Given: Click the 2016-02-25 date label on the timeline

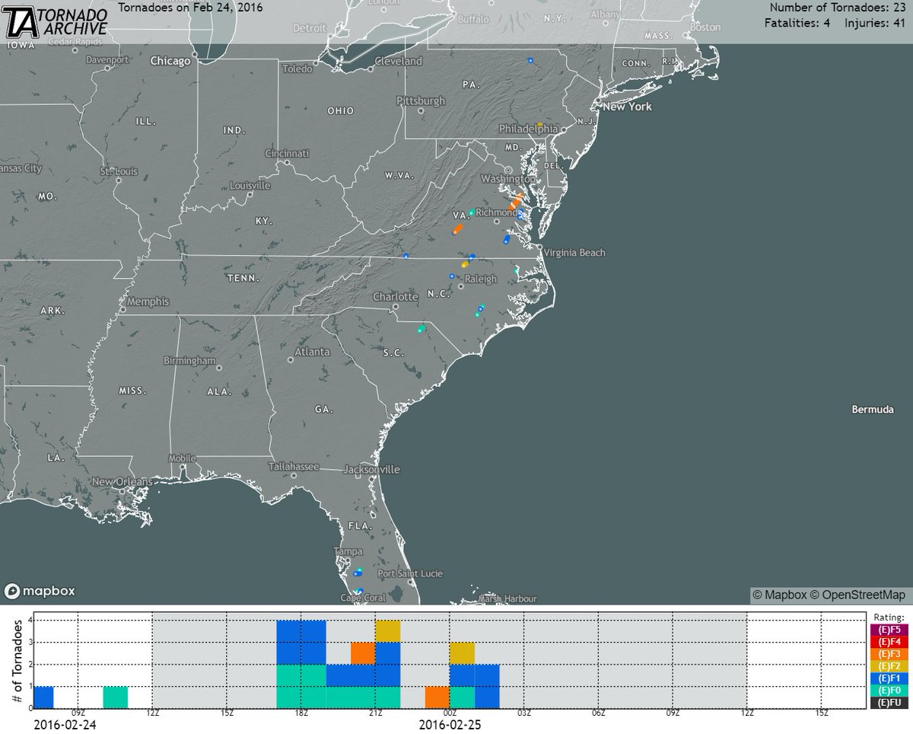Looking at the screenshot, I should click(450, 726).
